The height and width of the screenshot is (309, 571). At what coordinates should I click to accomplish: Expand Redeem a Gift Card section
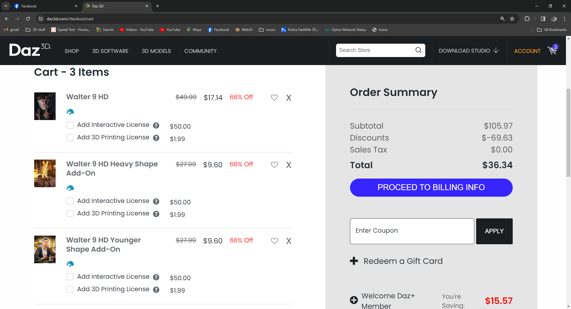point(354,261)
